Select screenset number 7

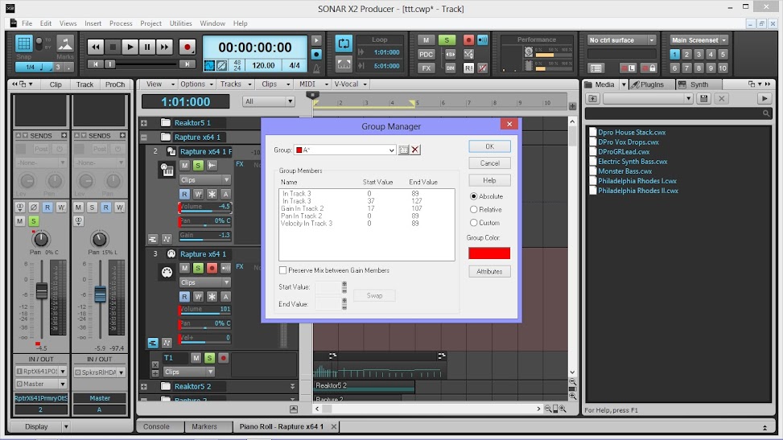[686, 68]
